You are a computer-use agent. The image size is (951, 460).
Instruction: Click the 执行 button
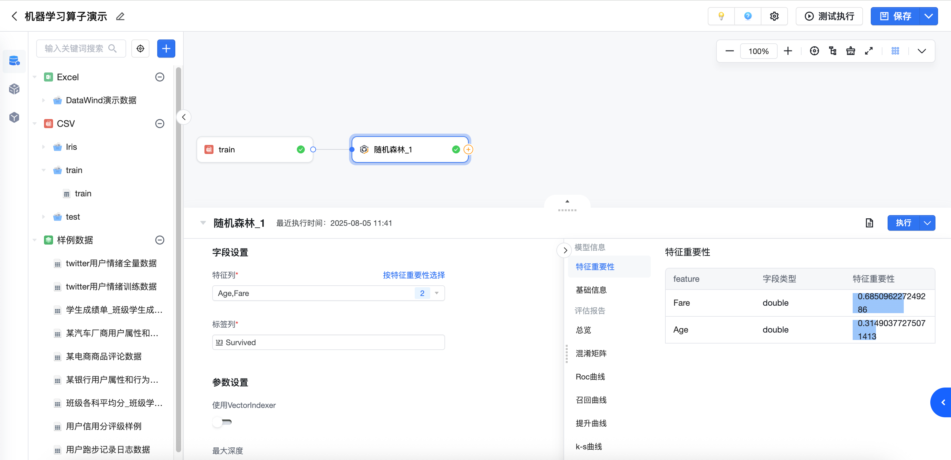903,223
